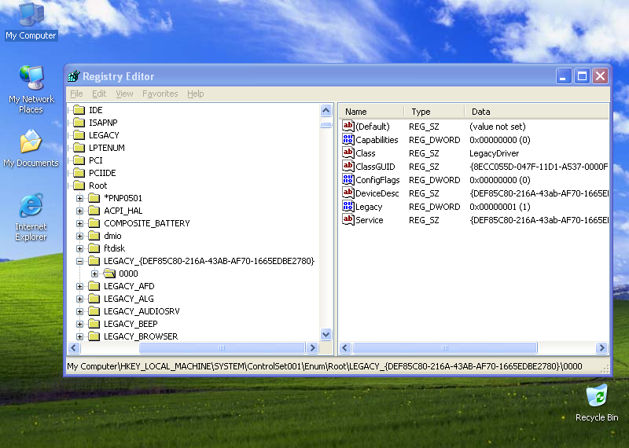
Task: Select the PCI folder icon
Action: (79, 160)
